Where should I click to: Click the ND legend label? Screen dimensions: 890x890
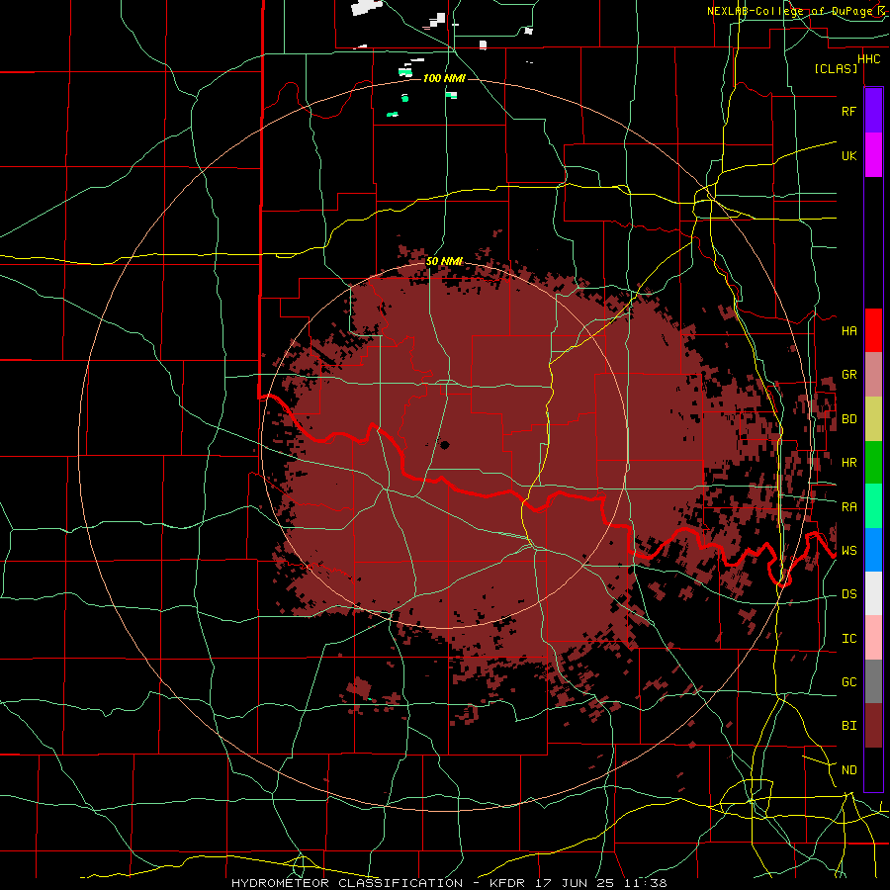click(x=848, y=770)
